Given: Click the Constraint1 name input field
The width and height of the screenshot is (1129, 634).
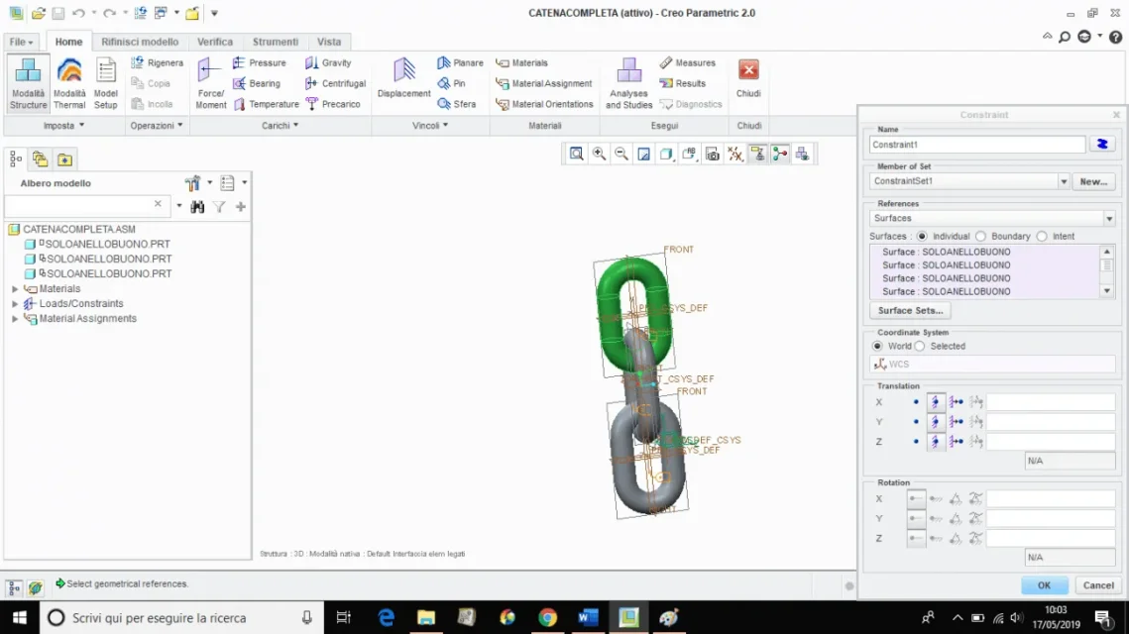Looking at the screenshot, I should pos(976,145).
